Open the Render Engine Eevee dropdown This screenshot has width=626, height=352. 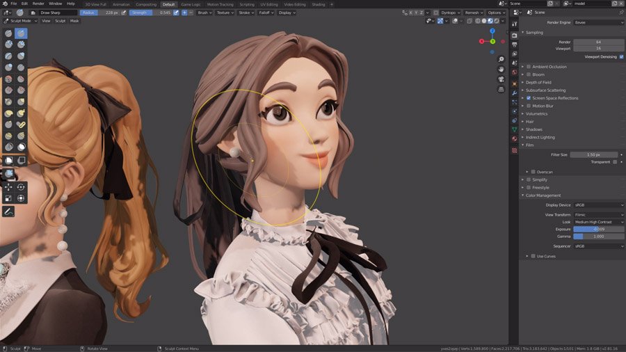point(598,23)
